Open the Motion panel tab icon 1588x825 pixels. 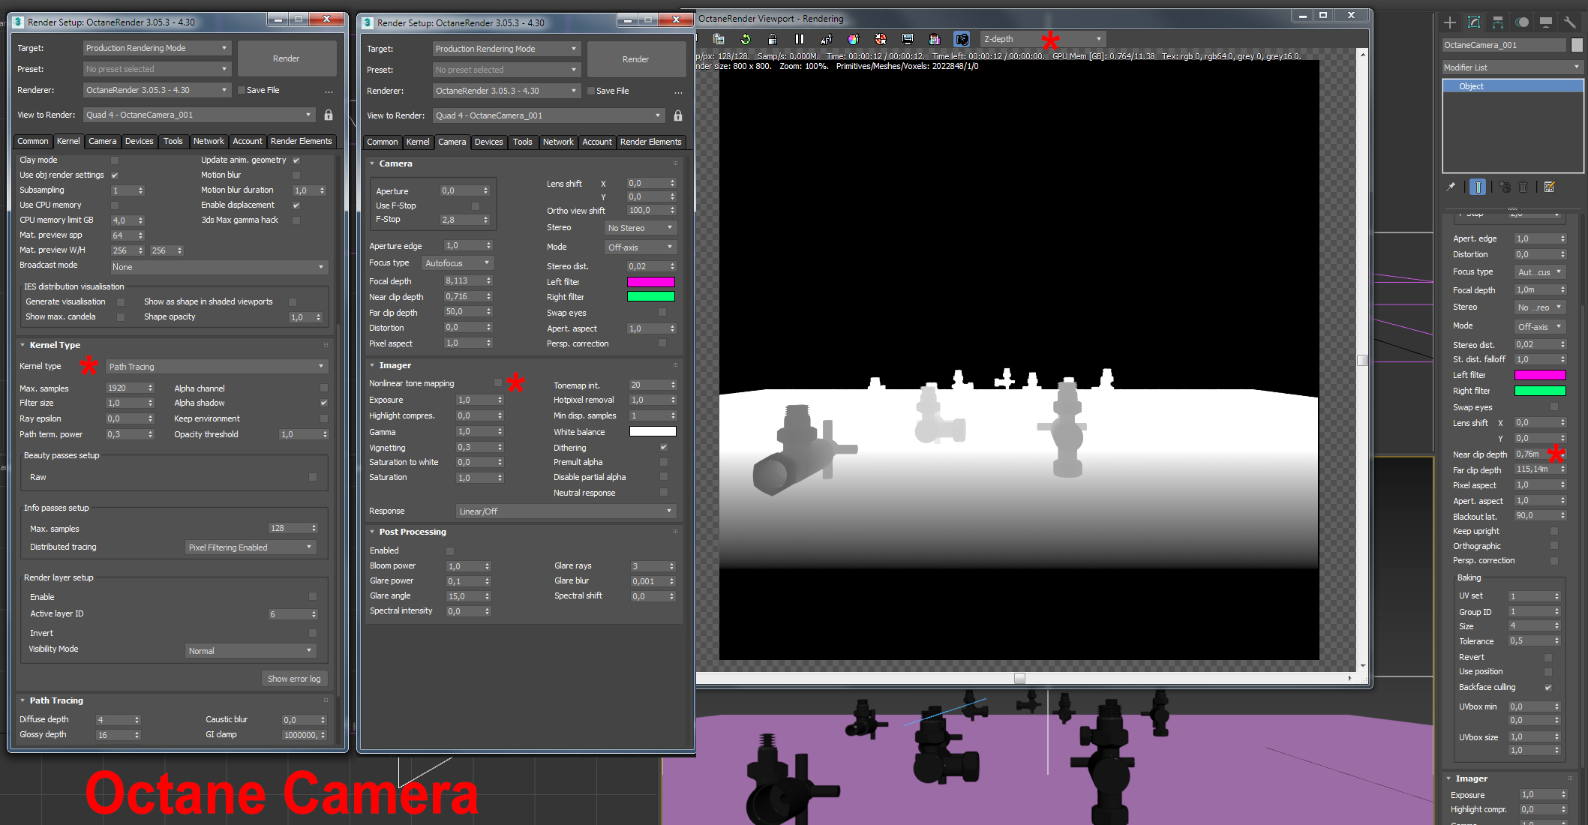(1522, 22)
